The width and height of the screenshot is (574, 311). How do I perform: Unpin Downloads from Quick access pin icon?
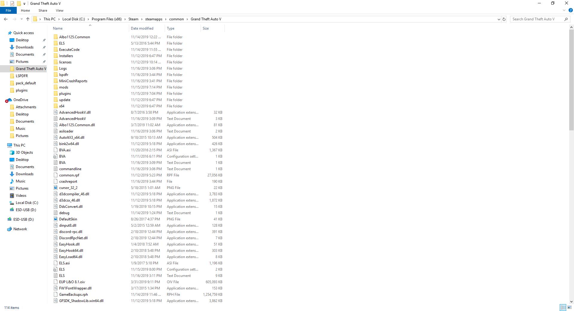[x=44, y=47]
